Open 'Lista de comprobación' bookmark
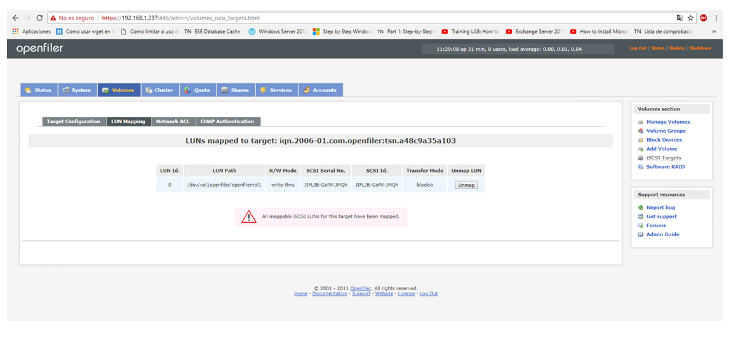The width and height of the screenshot is (731, 360). tap(664, 32)
